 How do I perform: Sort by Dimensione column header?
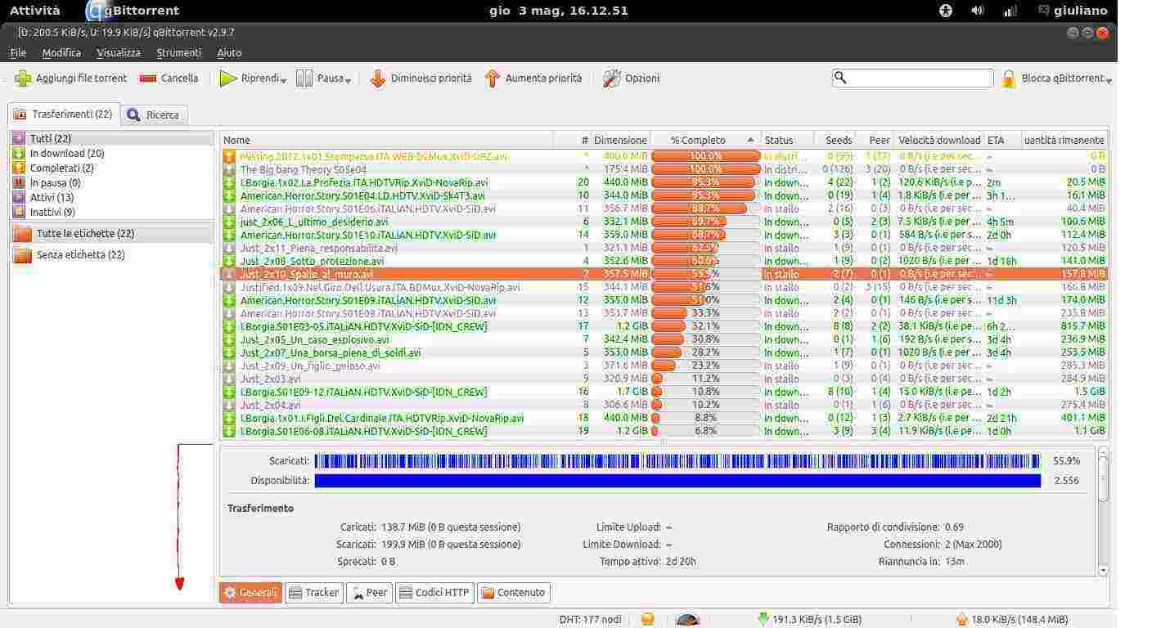tap(621, 140)
